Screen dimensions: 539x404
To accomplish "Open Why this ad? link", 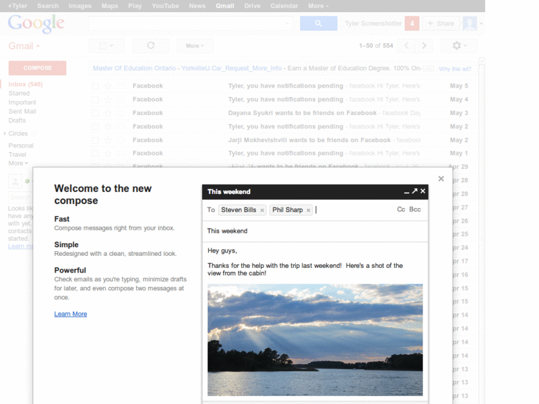I will (455, 69).
